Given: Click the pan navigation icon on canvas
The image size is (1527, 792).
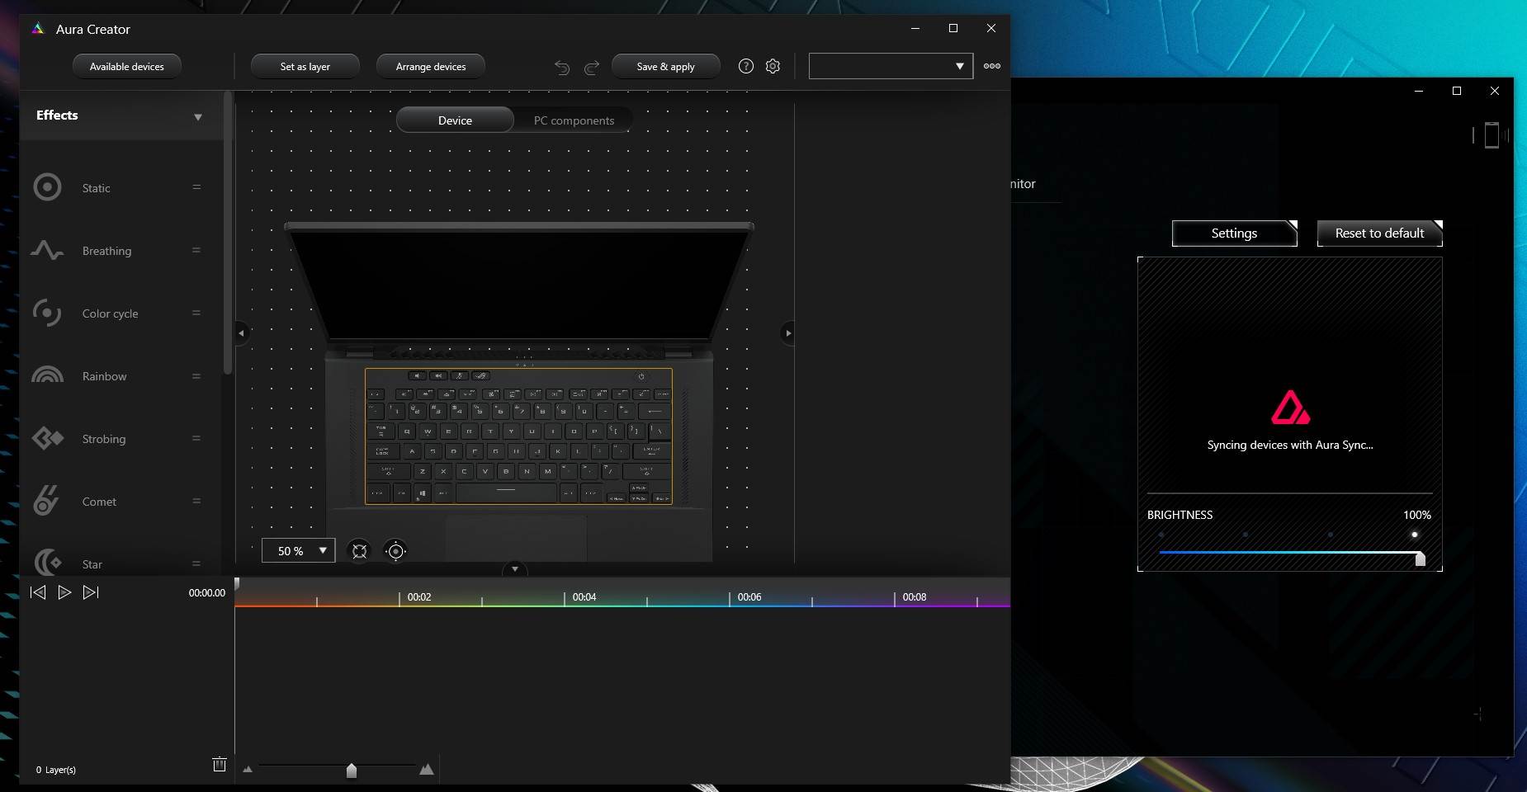Looking at the screenshot, I should (x=395, y=551).
